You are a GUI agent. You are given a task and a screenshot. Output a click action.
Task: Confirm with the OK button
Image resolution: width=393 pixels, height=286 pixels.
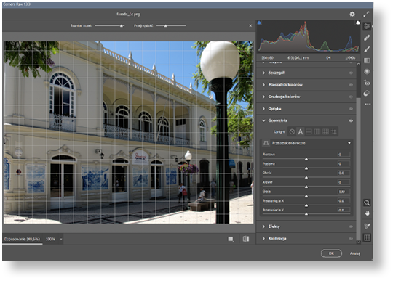(331, 253)
